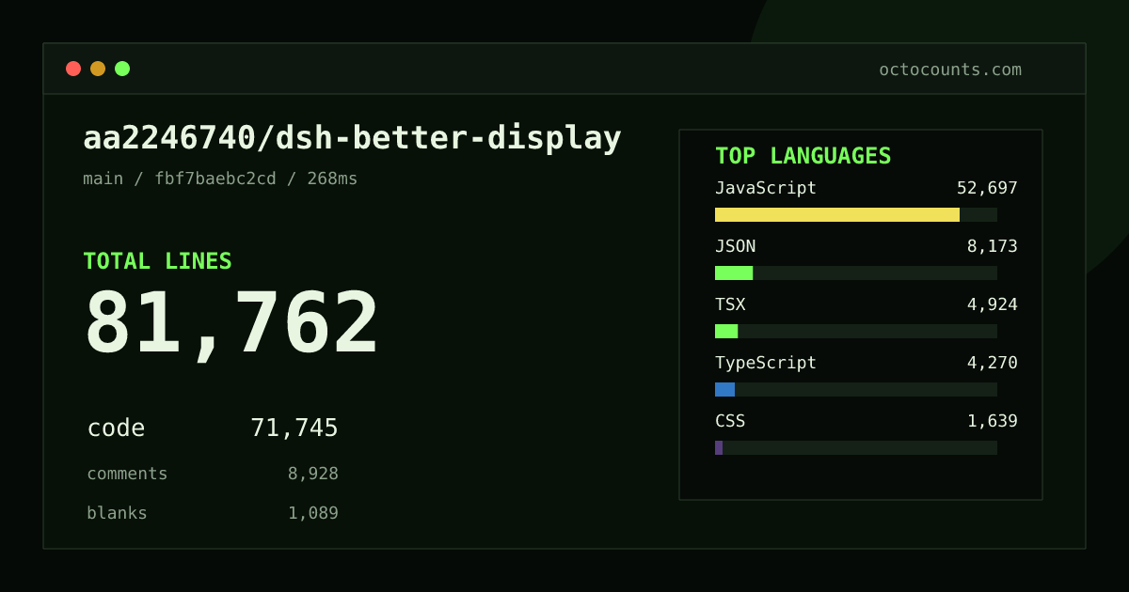This screenshot has width=1129, height=592.
Task: Click the TypeScript count 4,270
Action: pyautogui.click(x=993, y=363)
